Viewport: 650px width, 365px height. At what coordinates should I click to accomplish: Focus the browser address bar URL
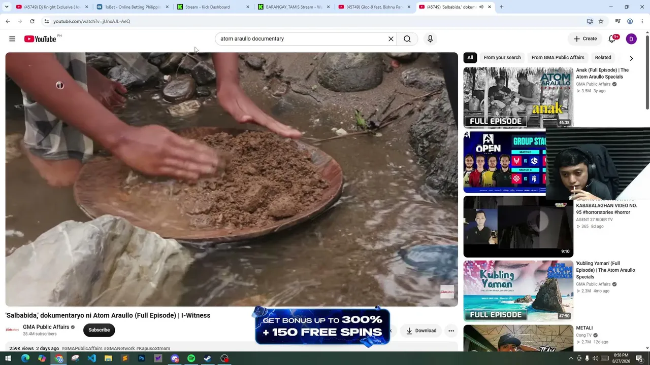click(x=92, y=21)
